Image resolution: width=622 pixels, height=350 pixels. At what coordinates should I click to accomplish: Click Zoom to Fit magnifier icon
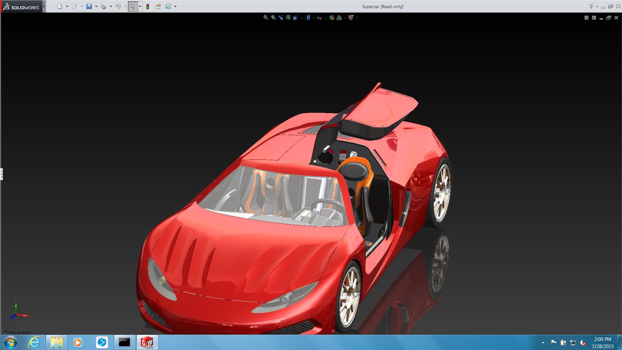(266, 17)
